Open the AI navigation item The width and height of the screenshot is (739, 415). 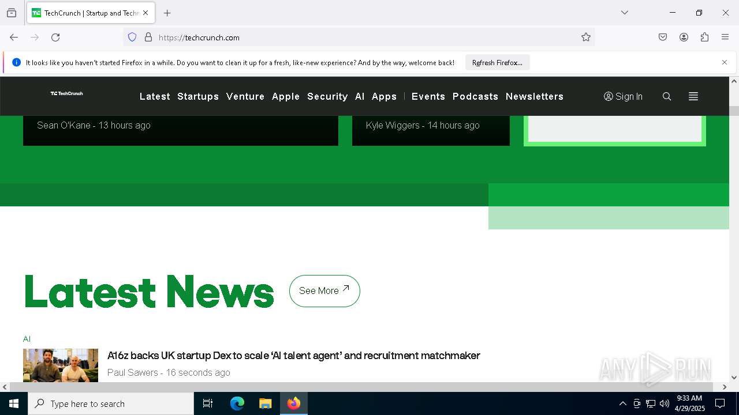[x=360, y=96]
